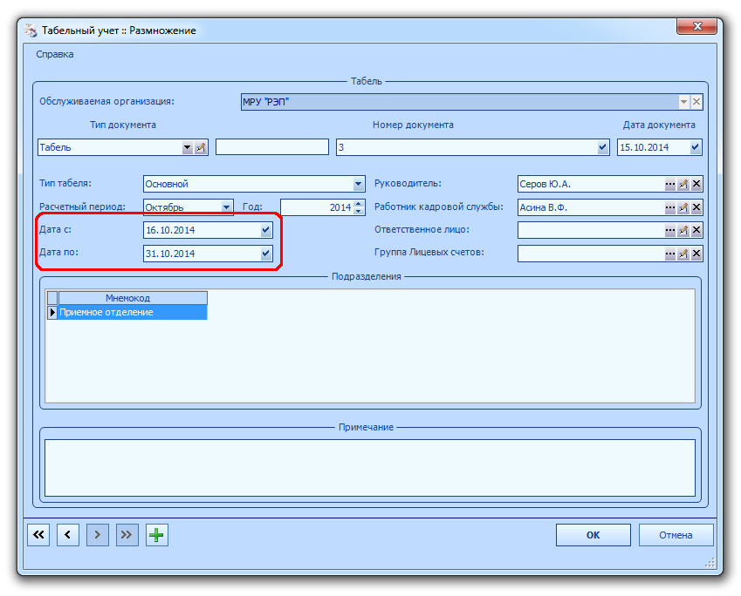This screenshot has height=596, width=741.
Task: Confirm with the OK button
Action: pos(593,535)
